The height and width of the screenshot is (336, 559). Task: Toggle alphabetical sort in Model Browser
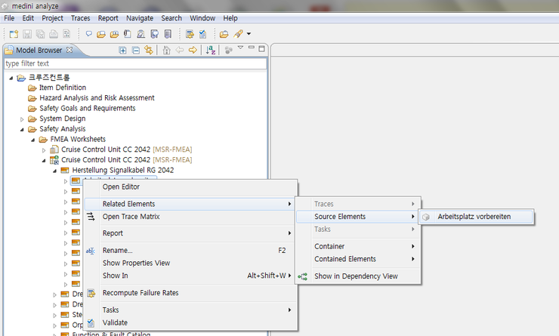[212, 50]
